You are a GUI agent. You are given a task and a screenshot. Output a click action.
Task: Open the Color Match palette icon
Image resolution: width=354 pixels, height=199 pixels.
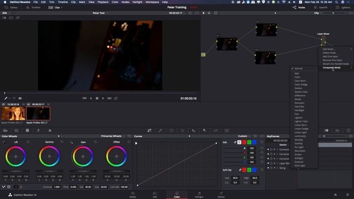pos(16,130)
